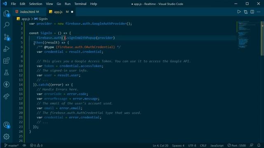The image size is (264, 148).
Task: Click '// Handle Errors here.' comment
Action: pos(57,89)
